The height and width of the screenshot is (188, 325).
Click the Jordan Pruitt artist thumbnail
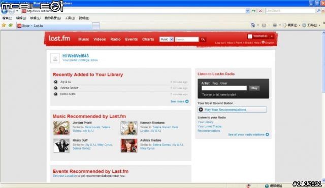coord(61,128)
